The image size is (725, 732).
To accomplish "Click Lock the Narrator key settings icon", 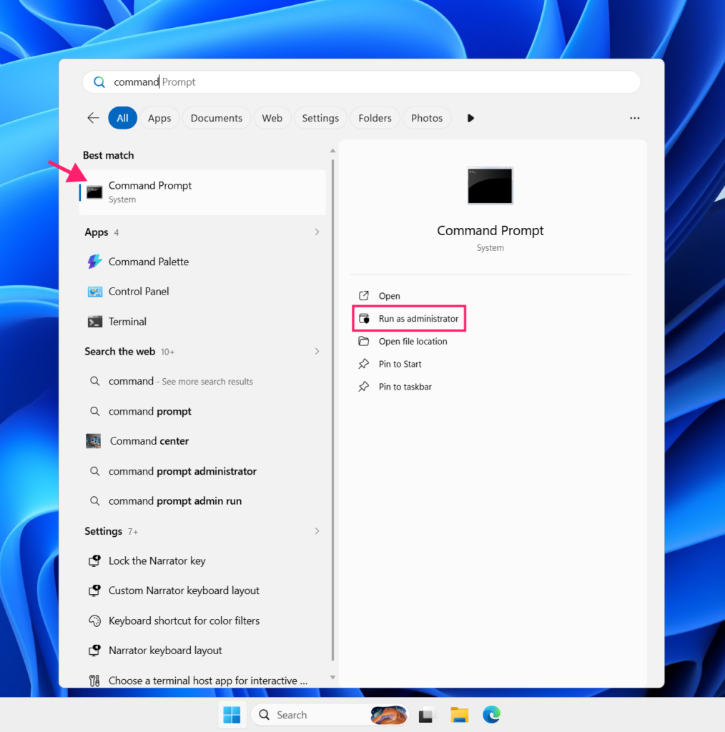I will click(95, 560).
